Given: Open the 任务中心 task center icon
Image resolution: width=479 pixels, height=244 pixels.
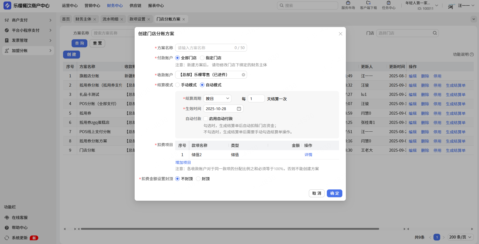Looking at the screenshot, I should click(388, 3).
